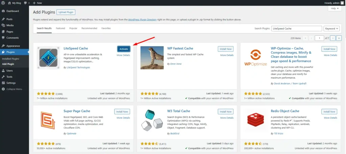Open the My Blog home icon
The width and height of the screenshot is (346, 154).
[9, 3]
